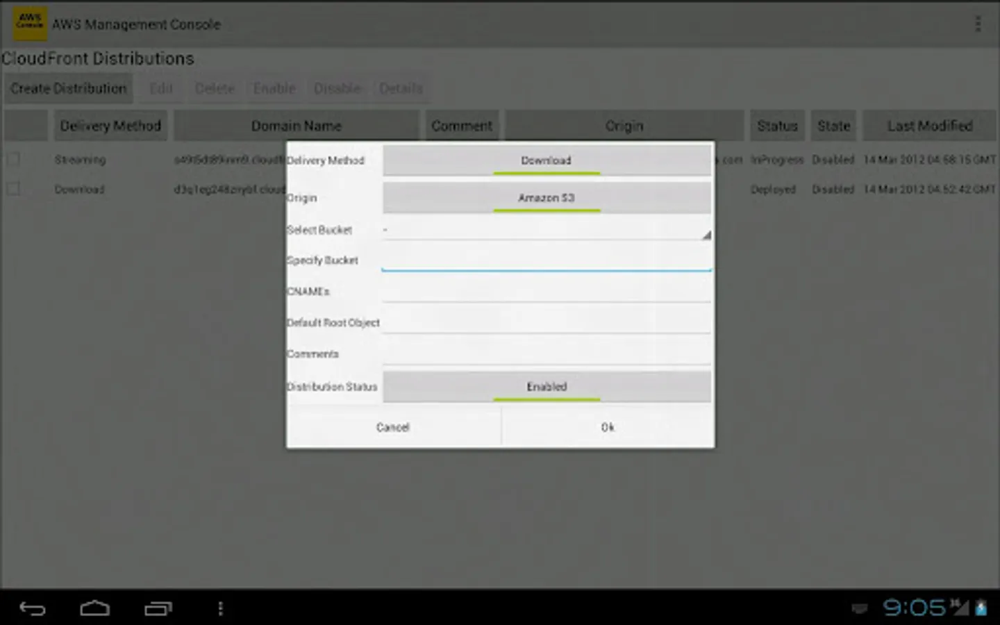1000x625 pixels.
Task: Click the State column header
Action: (x=833, y=126)
